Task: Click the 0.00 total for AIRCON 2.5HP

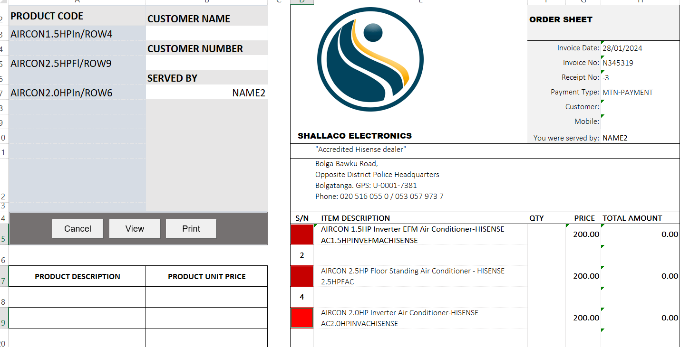Action: coord(670,276)
